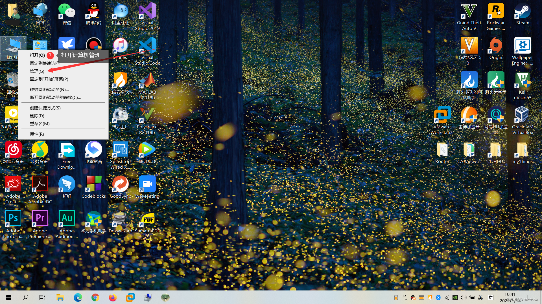The image size is (542, 304).
Task: Open the 格式工厂 desktop icon
Action: pyautogui.click(x=121, y=118)
